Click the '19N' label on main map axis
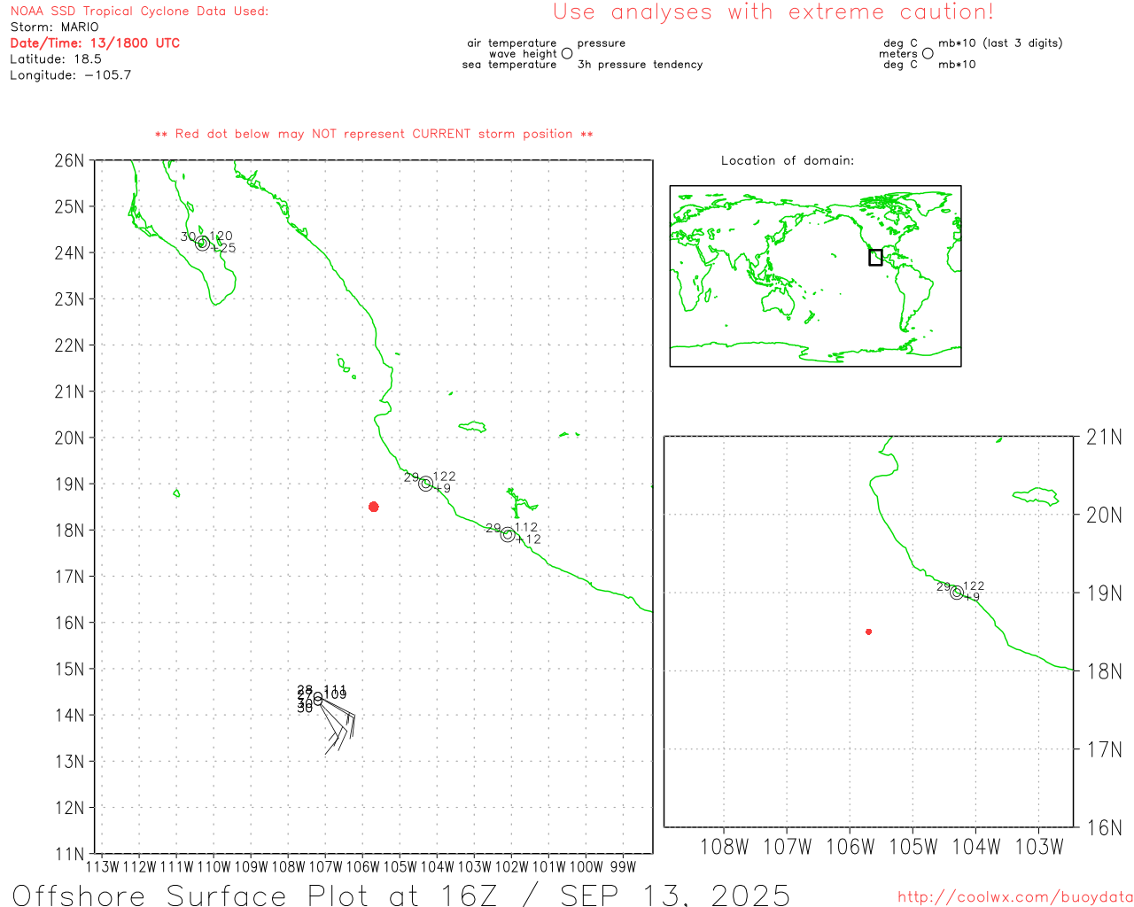The image size is (1134, 907). click(69, 485)
